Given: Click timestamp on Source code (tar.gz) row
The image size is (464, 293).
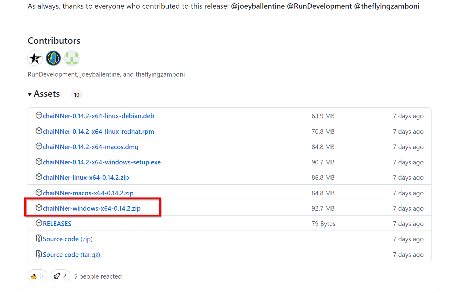Looking at the screenshot, I should (408, 255).
